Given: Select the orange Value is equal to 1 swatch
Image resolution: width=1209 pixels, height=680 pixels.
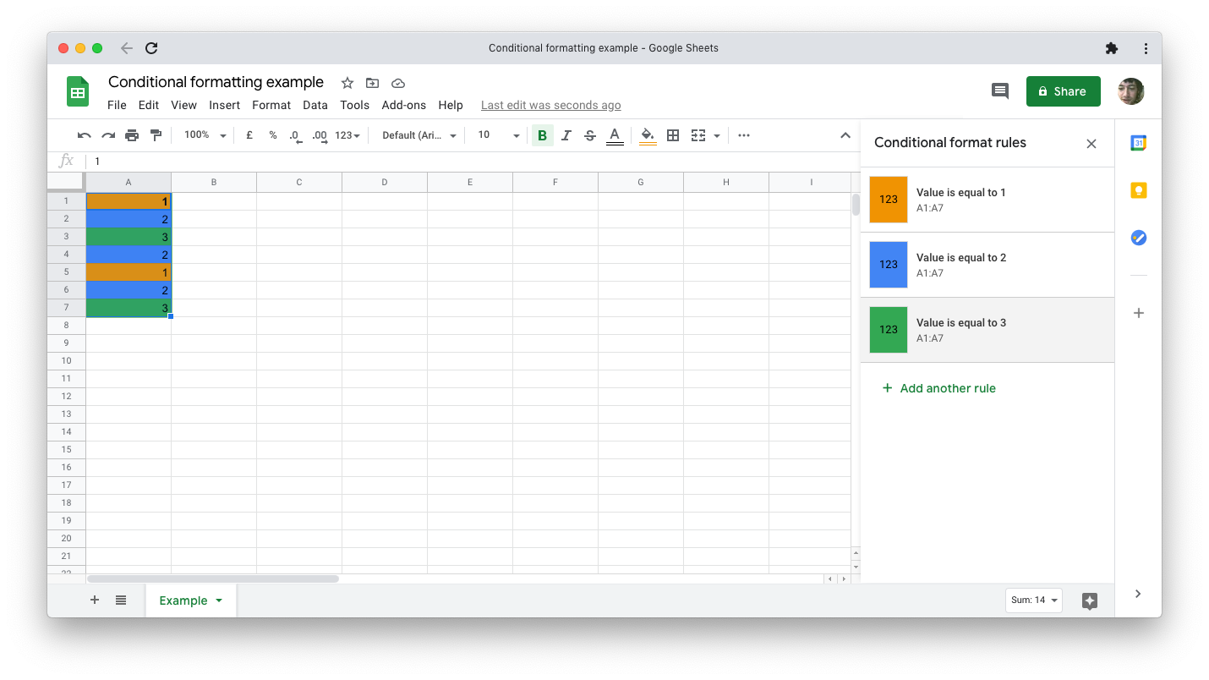Looking at the screenshot, I should [889, 200].
